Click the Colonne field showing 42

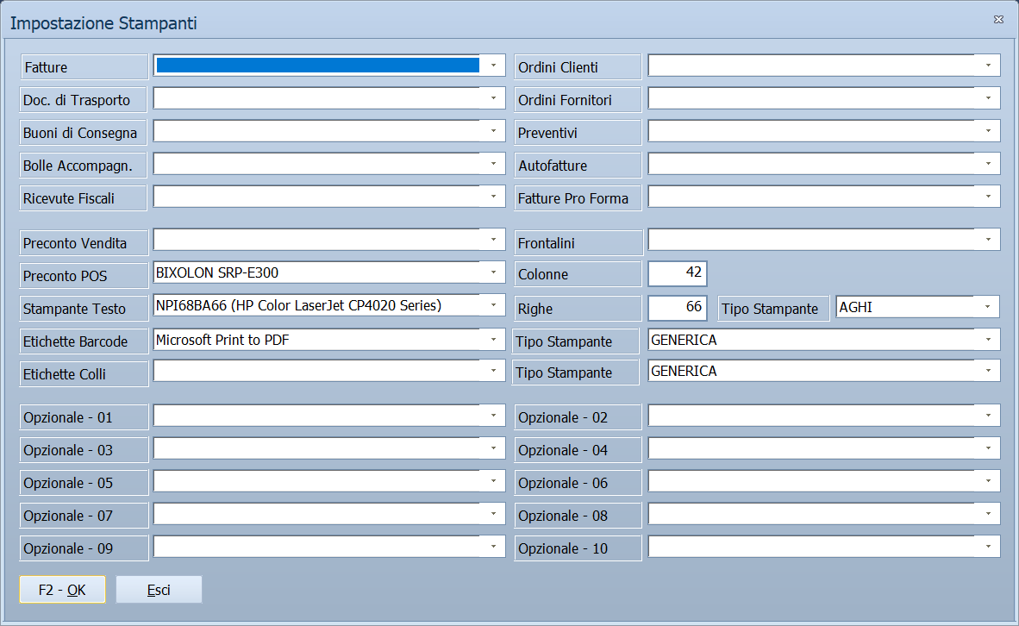coord(677,273)
